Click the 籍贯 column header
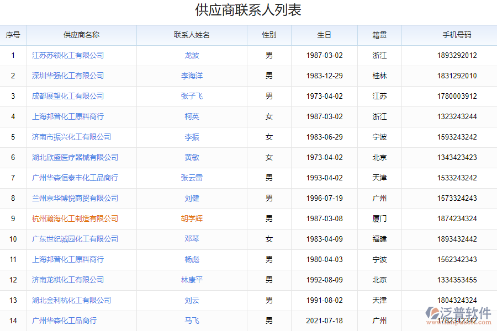 click(x=379, y=35)
